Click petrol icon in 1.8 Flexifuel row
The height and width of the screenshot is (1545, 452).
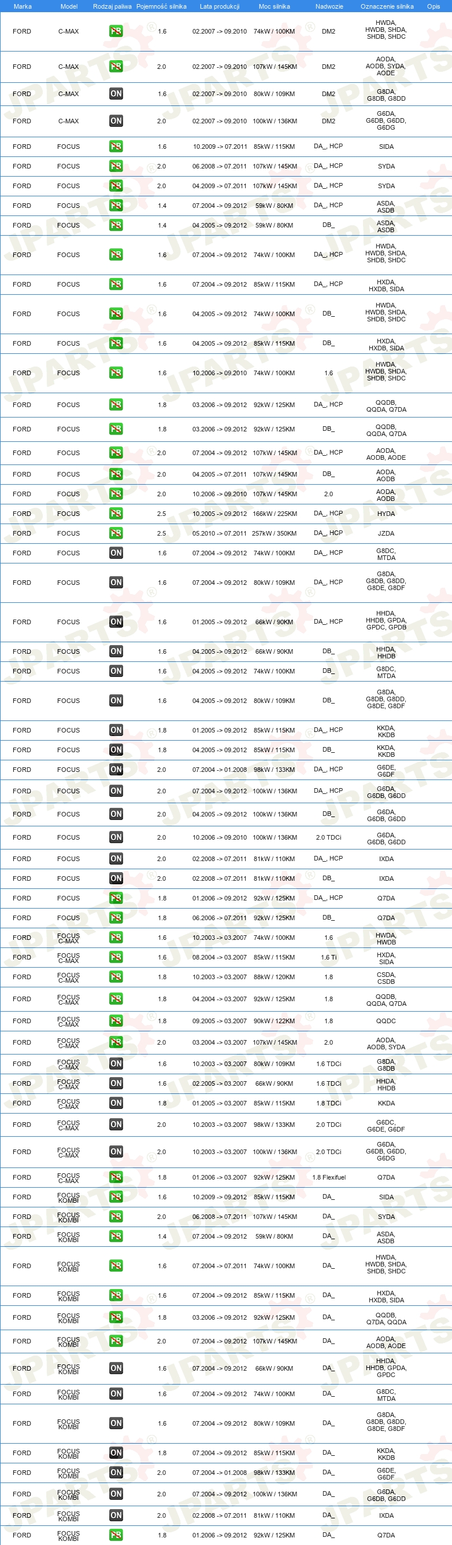116,1177
